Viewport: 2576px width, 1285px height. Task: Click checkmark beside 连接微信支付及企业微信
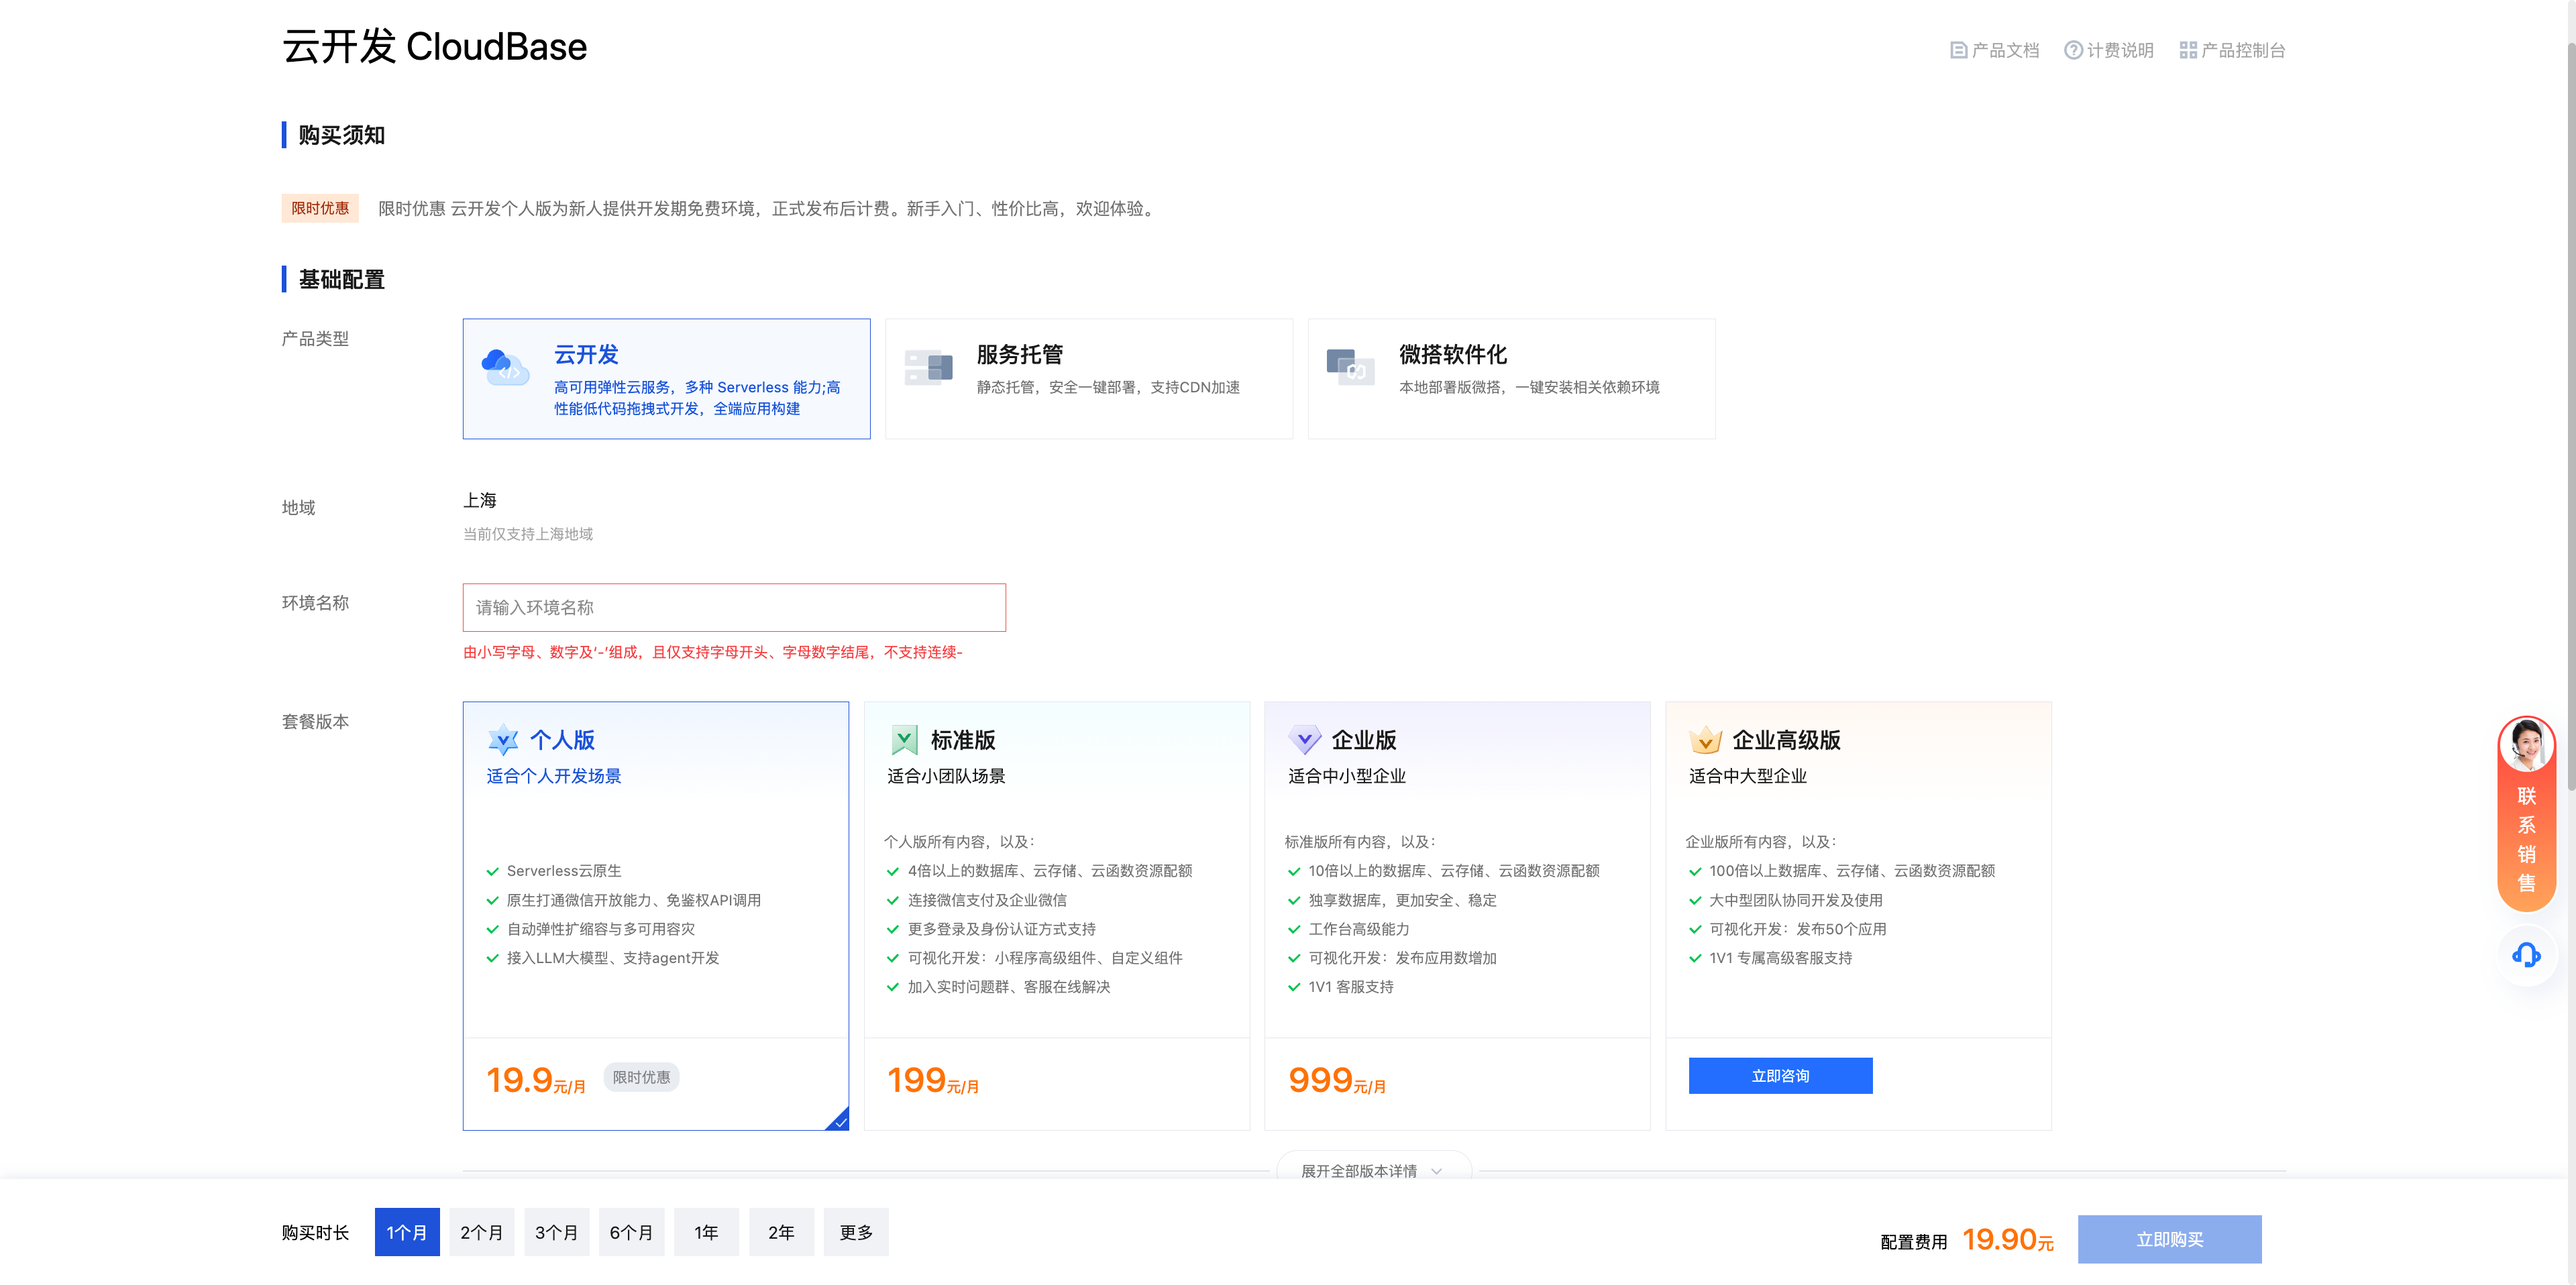(893, 901)
